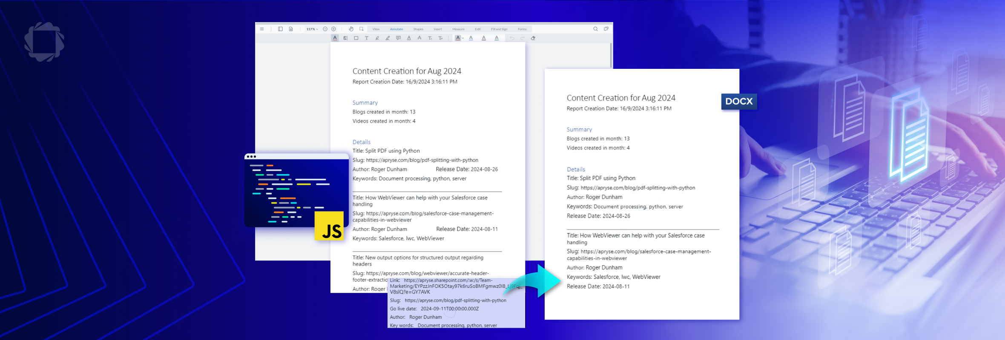
Task: Select the strikeout text tool
Action: point(419,38)
